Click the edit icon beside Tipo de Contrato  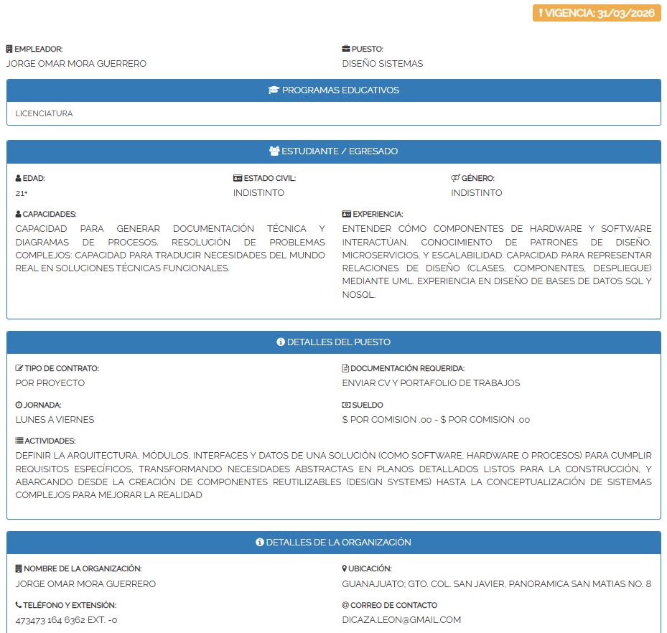point(19,368)
